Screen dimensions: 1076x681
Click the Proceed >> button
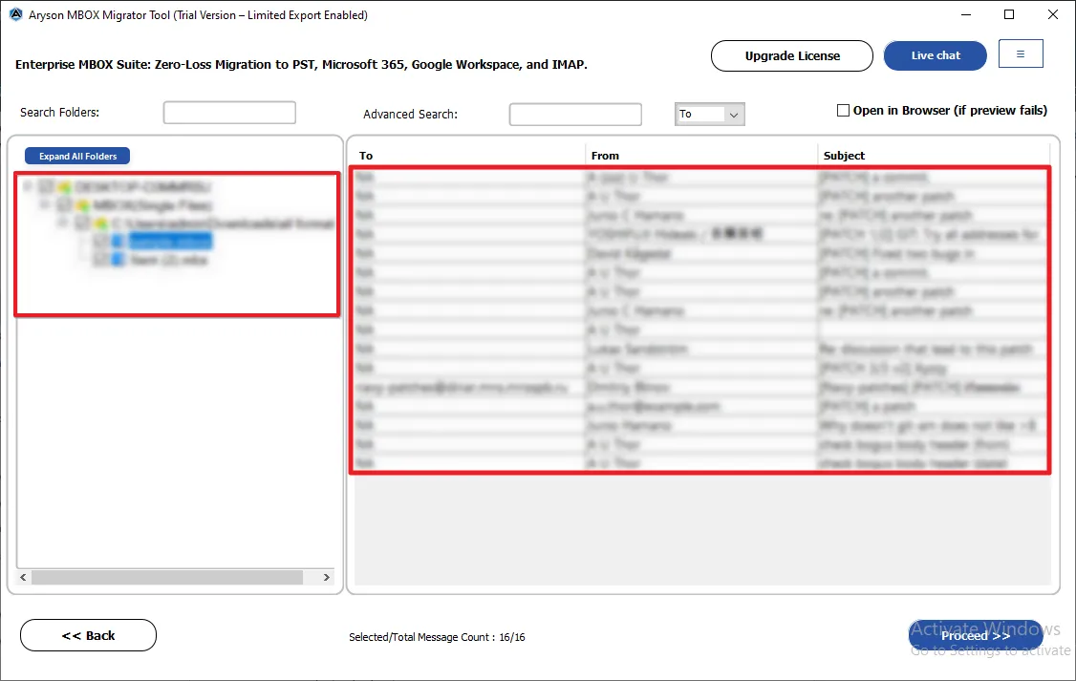(975, 636)
